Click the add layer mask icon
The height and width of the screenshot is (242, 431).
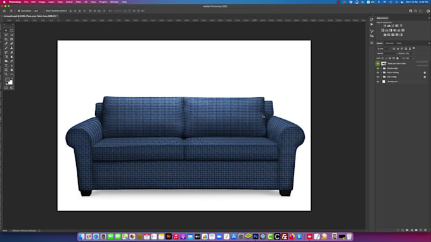(407, 230)
